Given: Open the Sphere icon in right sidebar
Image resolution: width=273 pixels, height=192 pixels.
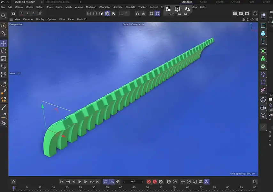Looking at the screenshot, I should pos(263,100).
